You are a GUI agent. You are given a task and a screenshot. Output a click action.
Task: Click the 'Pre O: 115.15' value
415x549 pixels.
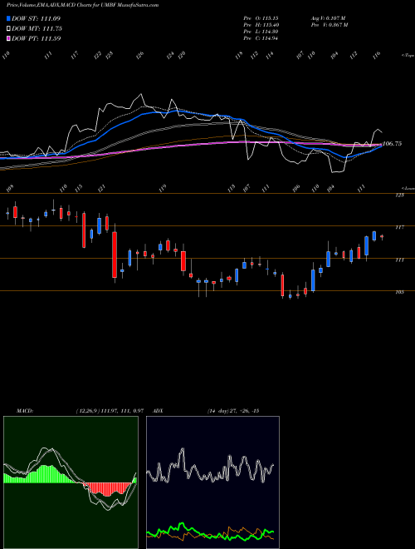pyautogui.click(x=261, y=17)
